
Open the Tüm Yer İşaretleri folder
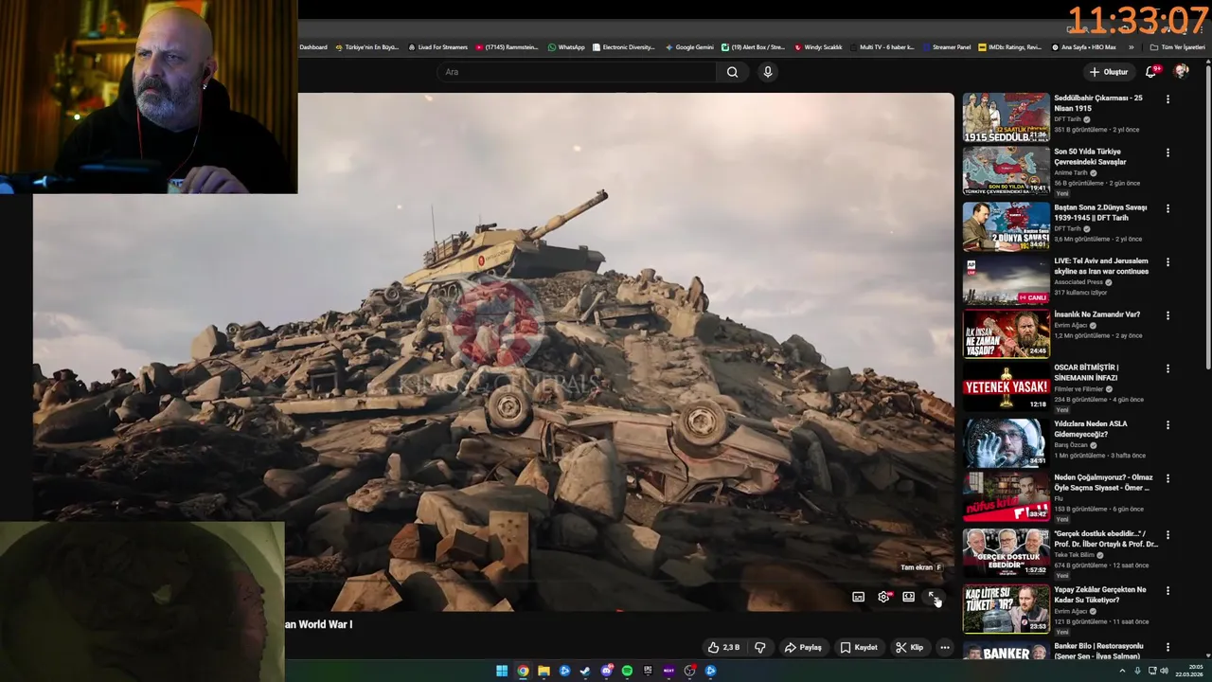pos(1177,47)
